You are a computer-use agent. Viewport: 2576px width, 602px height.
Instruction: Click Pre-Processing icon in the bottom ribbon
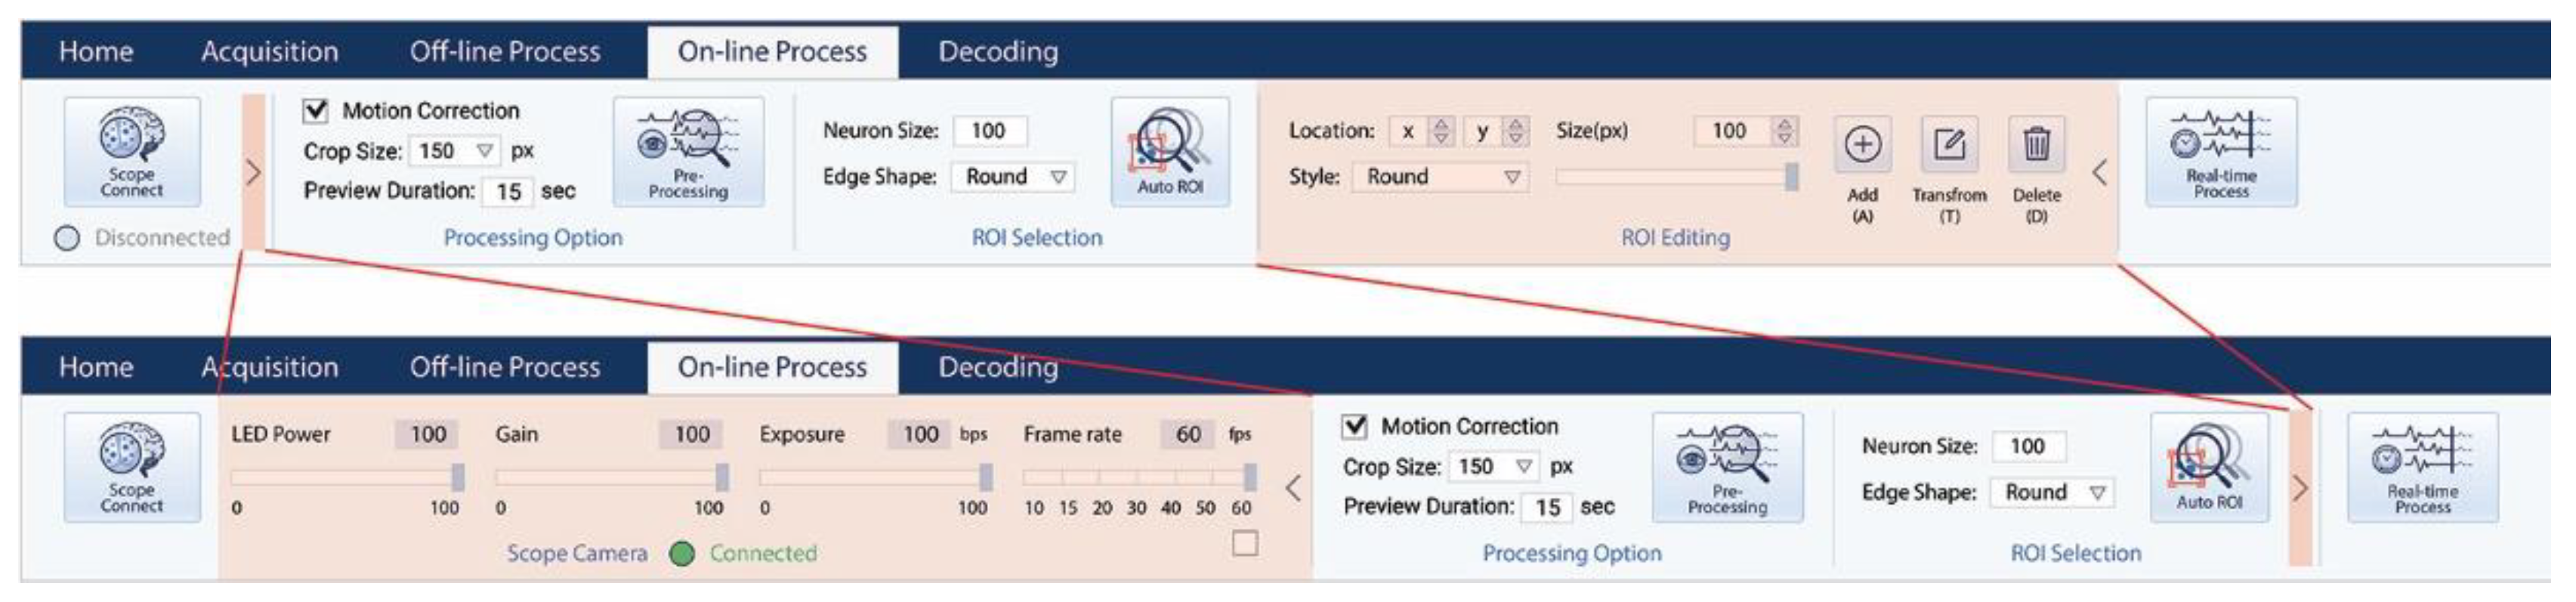pos(1727,467)
